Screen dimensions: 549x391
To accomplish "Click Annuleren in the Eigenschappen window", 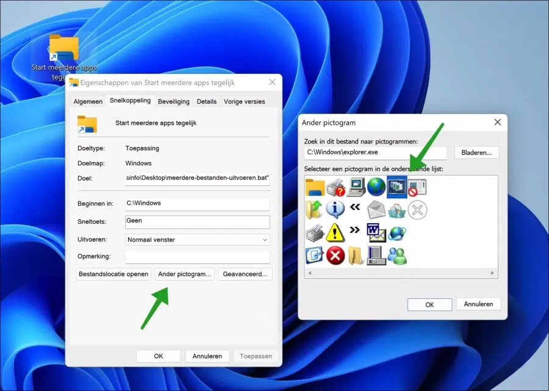I will (207, 356).
